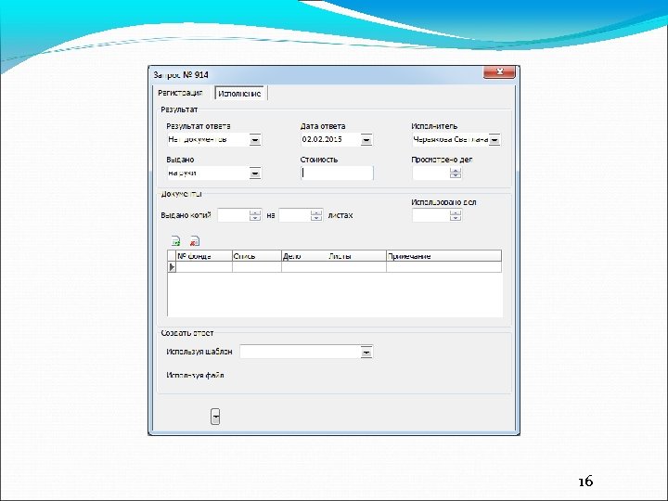Adjust the Выдано копий spinner
Viewport: 668px width, 501px height.
point(255,215)
